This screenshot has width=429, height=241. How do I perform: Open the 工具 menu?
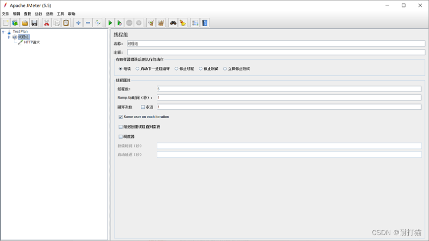61,14
